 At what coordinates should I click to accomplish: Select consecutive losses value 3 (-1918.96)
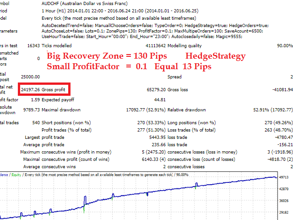[280, 152]
